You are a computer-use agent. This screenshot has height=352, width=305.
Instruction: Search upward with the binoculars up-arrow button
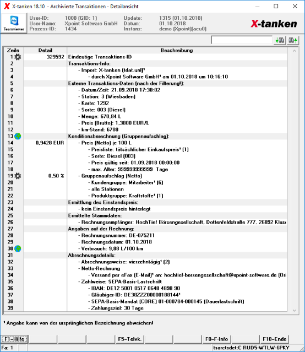click(x=293, y=40)
